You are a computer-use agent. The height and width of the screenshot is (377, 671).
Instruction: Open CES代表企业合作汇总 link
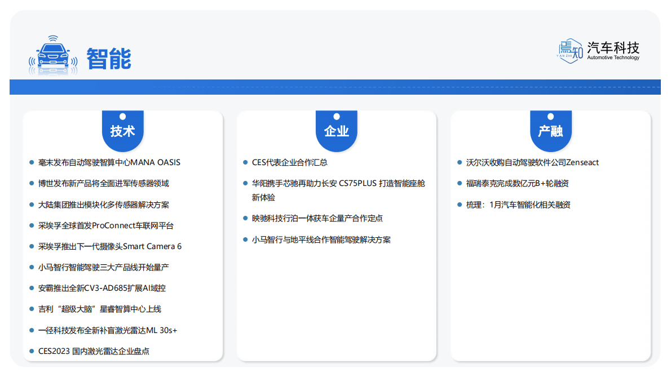point(289,162)
